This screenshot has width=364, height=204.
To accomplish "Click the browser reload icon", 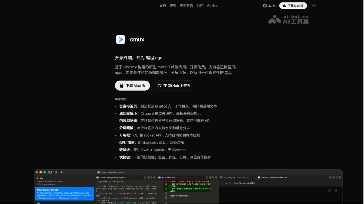I will 230,183.
